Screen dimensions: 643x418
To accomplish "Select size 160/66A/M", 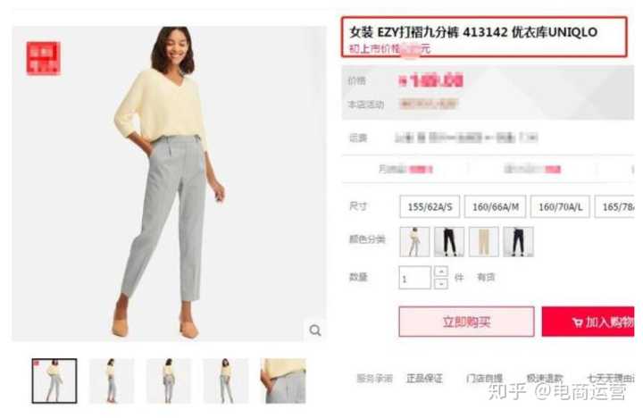I will pos(495,206).
